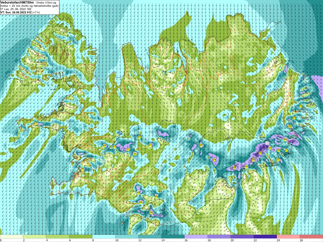Click the Veðurstofan/HM750m title text
Viewport: 323px width, 242px height.
(x=17, y=2)
